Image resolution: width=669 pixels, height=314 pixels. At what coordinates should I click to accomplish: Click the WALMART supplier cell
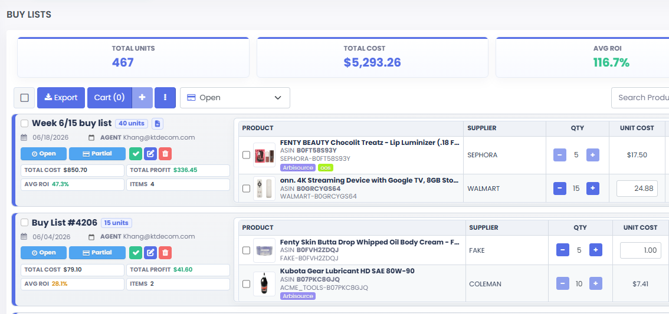point(505,189)
